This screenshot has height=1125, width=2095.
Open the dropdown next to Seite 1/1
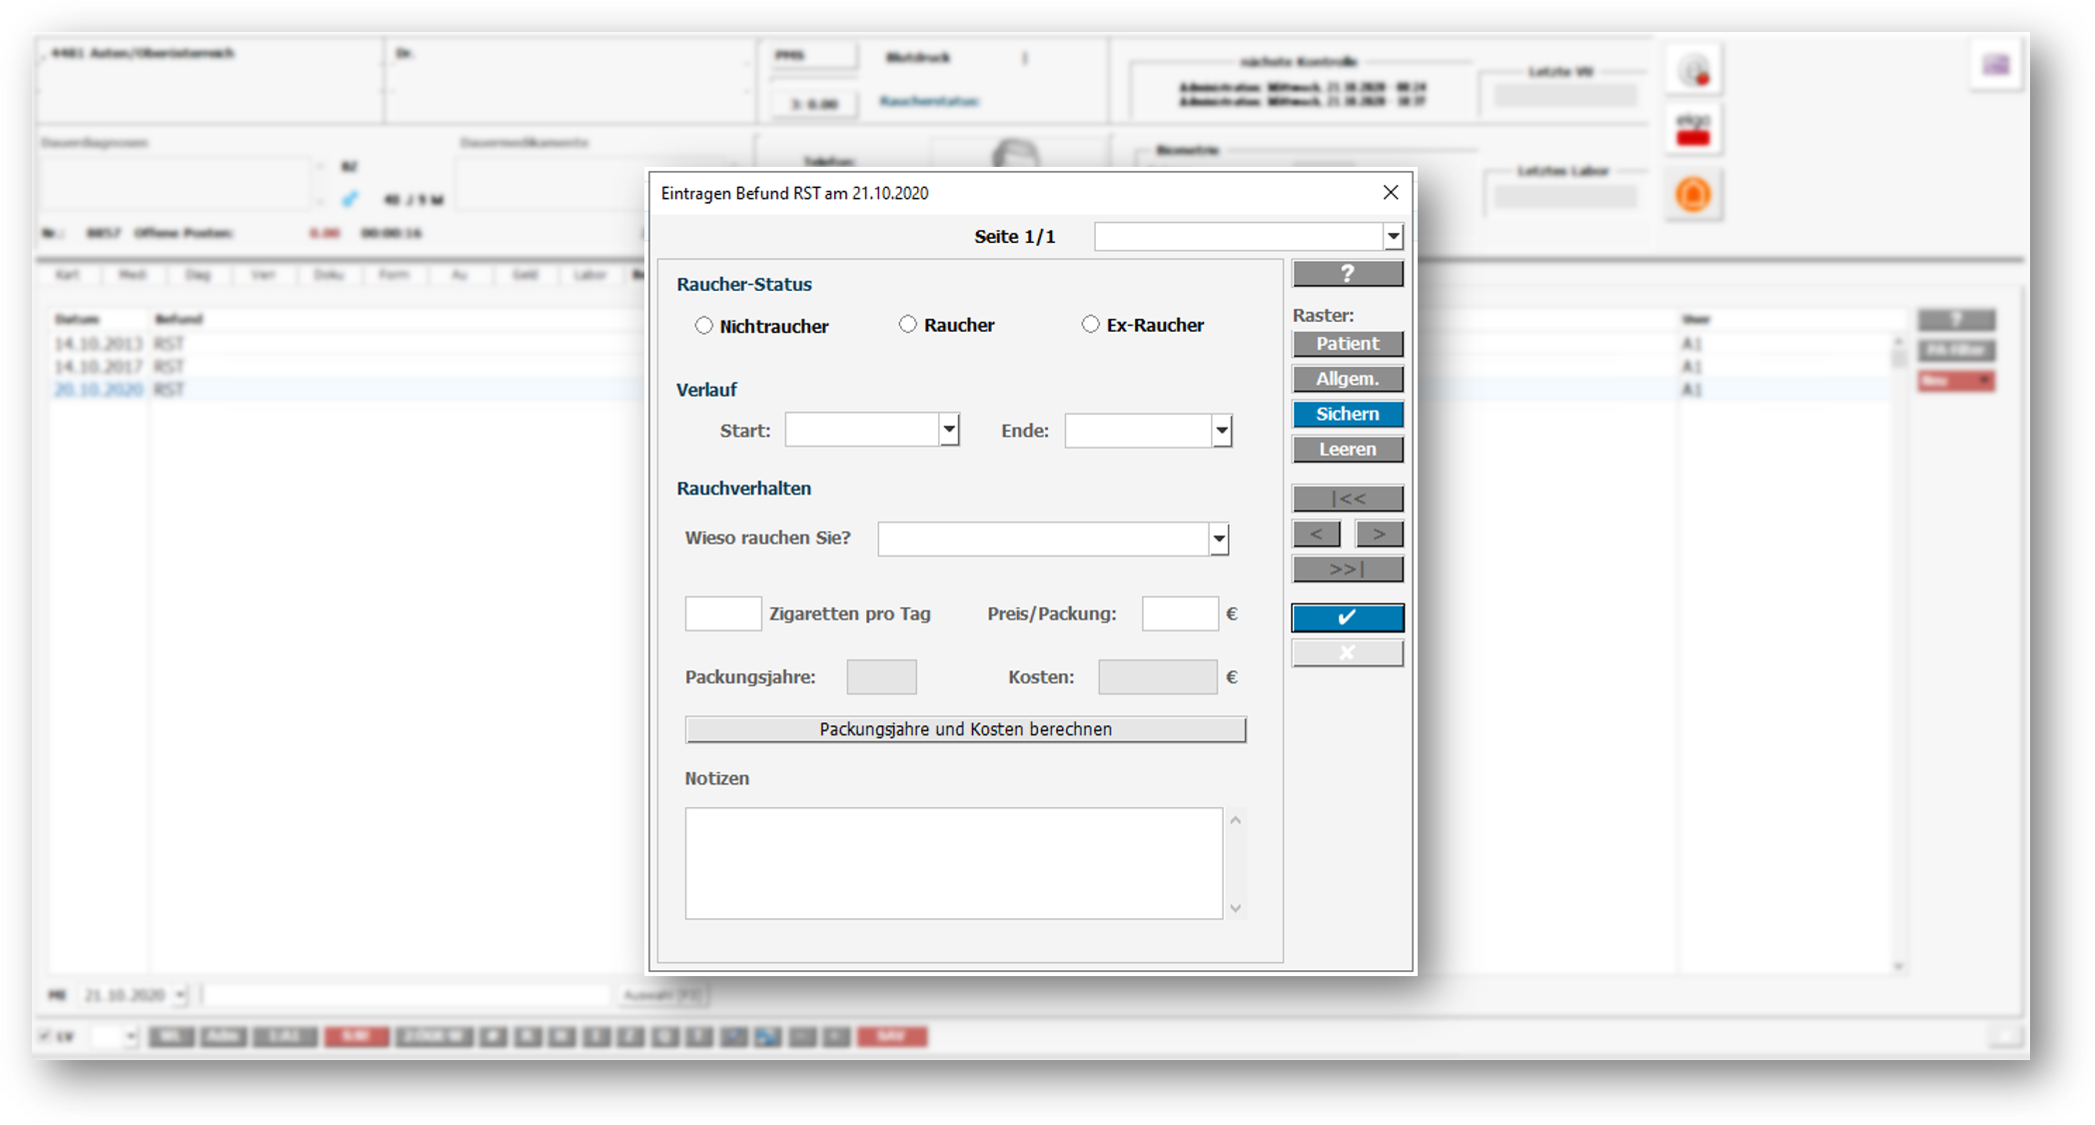pyautogui.click(x=1393, y=237)
